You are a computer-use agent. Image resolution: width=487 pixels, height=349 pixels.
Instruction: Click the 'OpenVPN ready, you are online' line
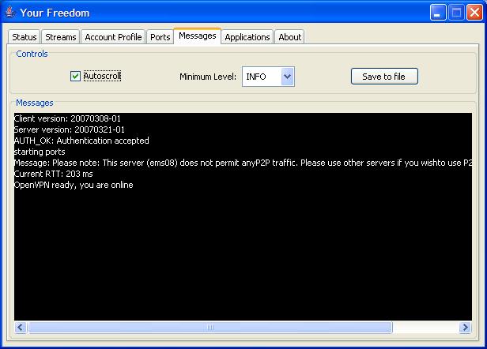coord(74,185)
